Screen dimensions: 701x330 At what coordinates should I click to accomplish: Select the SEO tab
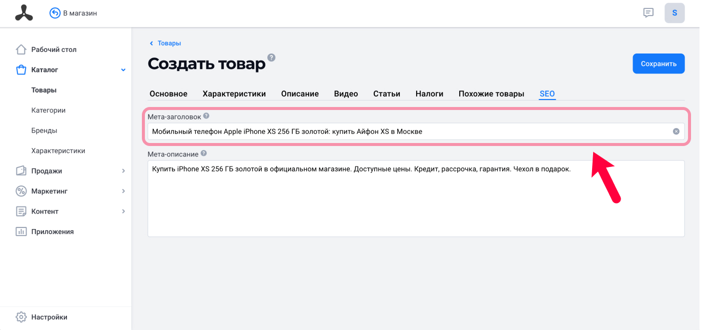(547, 94)
